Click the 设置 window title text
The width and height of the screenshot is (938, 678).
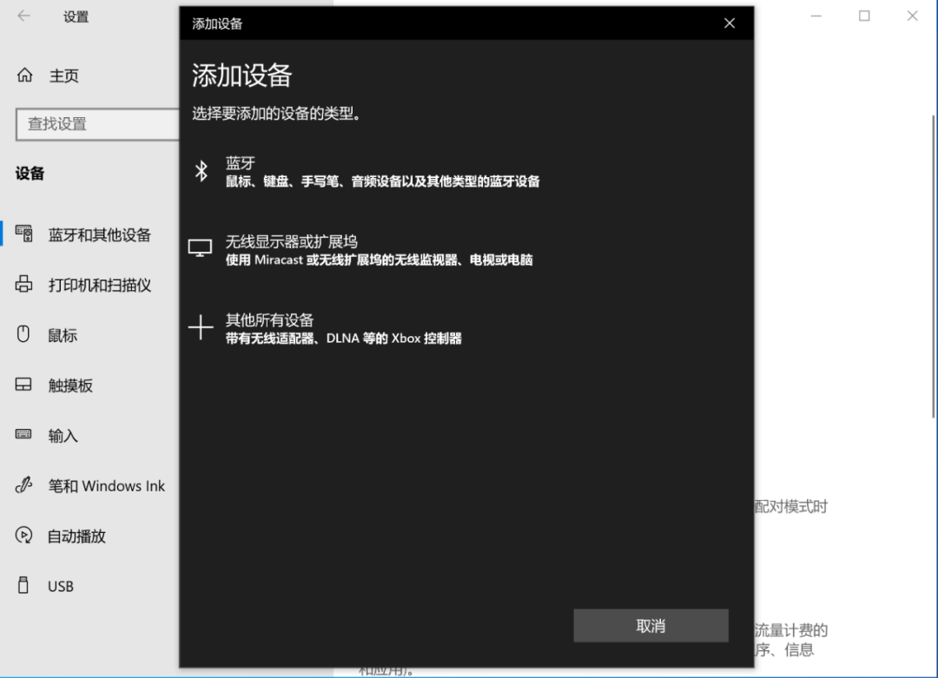(76, 16)
